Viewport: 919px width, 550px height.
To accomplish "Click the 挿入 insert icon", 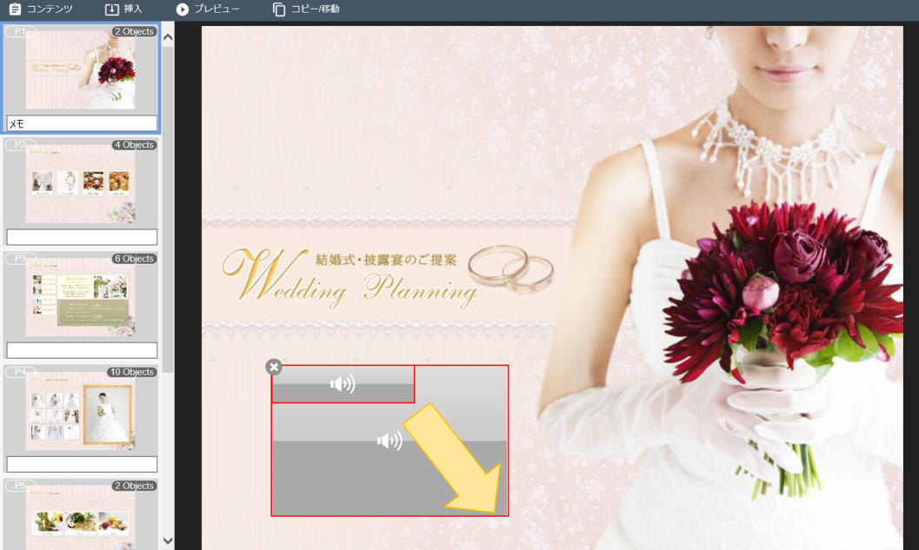I will [x=112, y=10].
